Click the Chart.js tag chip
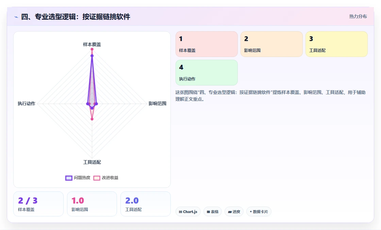The height and width of the screenshot is (230, 381). (x=188, y=212)
